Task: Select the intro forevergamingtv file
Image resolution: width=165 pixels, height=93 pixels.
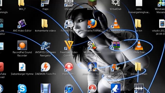Action: (139, 3)
